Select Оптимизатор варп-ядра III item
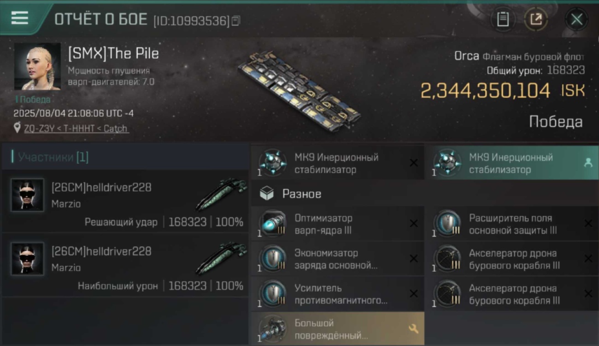599x346 pixels. 338,224
